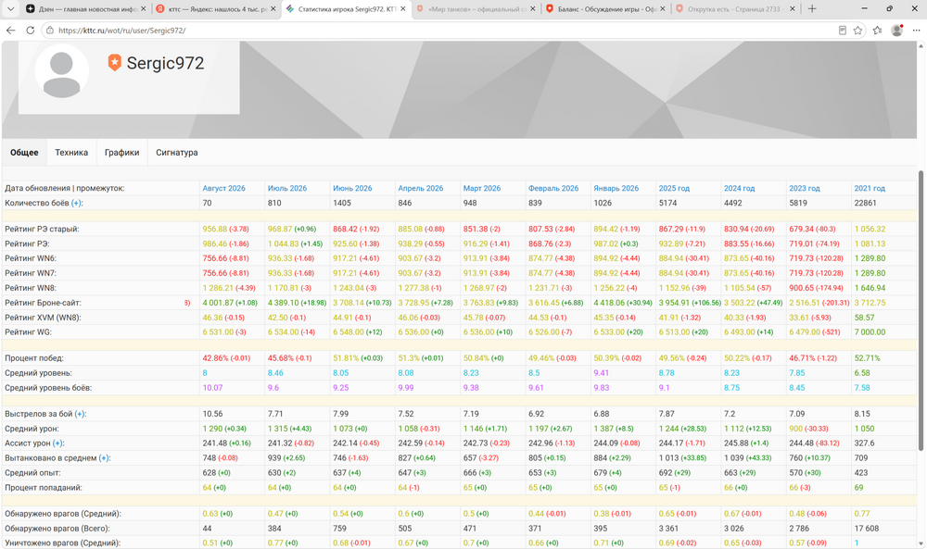Close the Дзен news tab

coord(145,9)
